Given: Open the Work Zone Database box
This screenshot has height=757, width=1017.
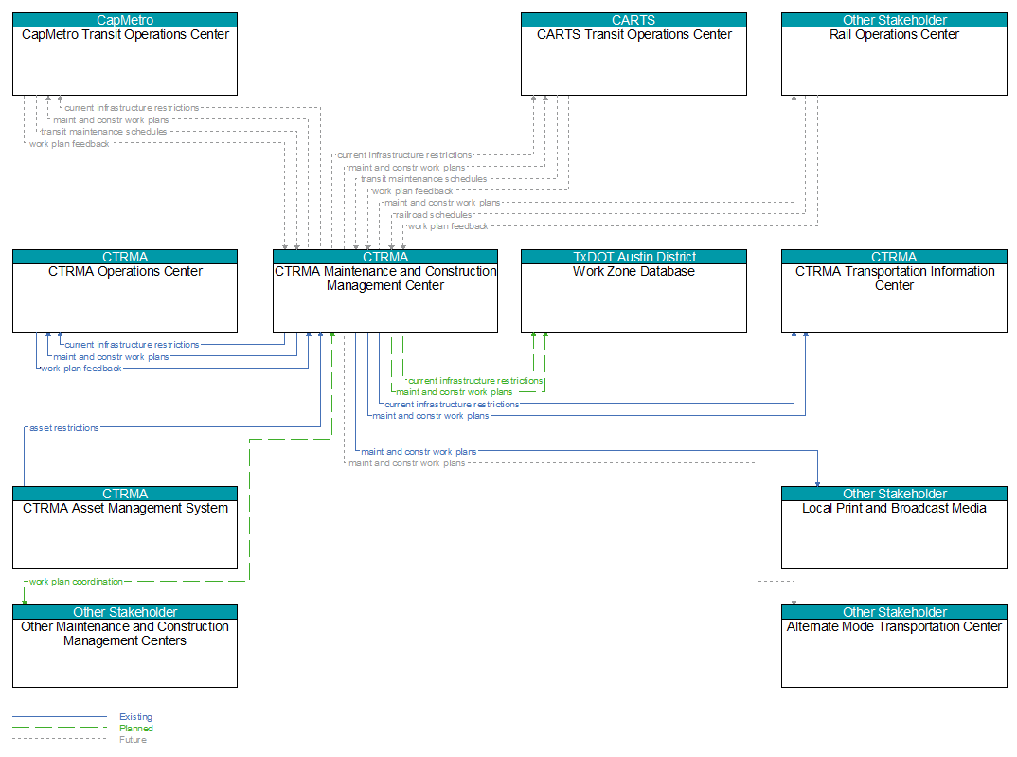Looking at the screenshot, I should tap(633, 291).
